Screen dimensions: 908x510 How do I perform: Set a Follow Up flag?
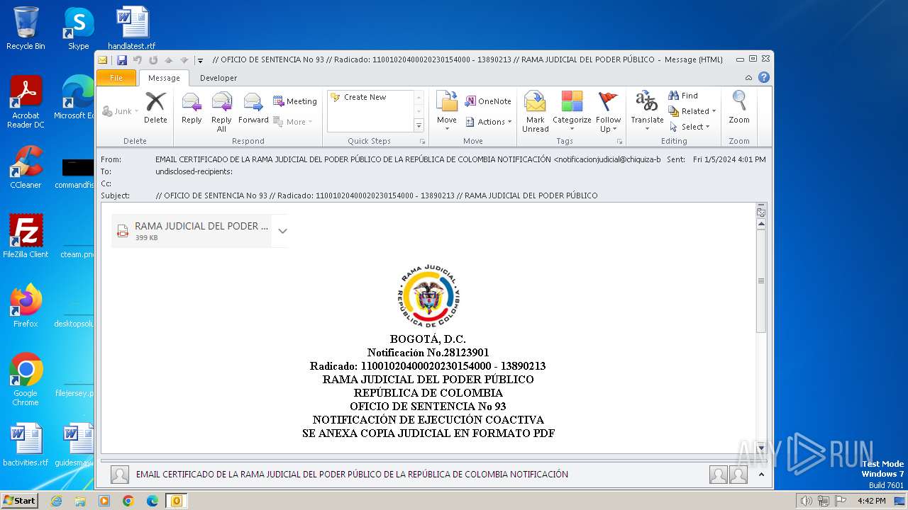coord(608,112)
